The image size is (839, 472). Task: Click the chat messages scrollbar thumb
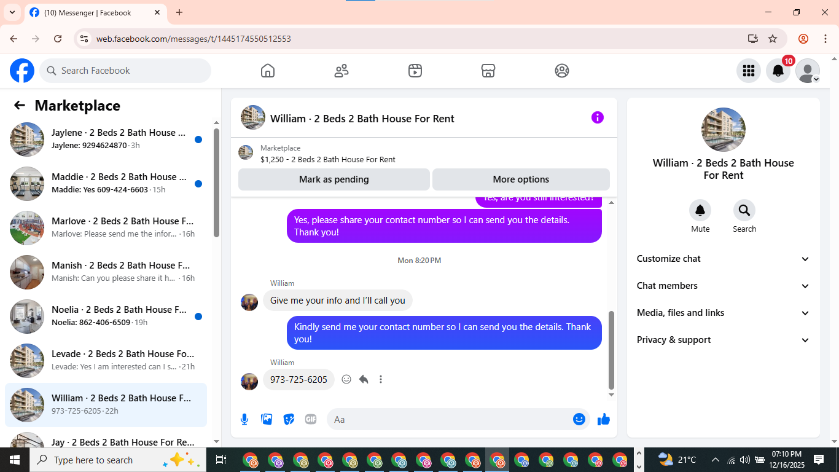[611, 350]
